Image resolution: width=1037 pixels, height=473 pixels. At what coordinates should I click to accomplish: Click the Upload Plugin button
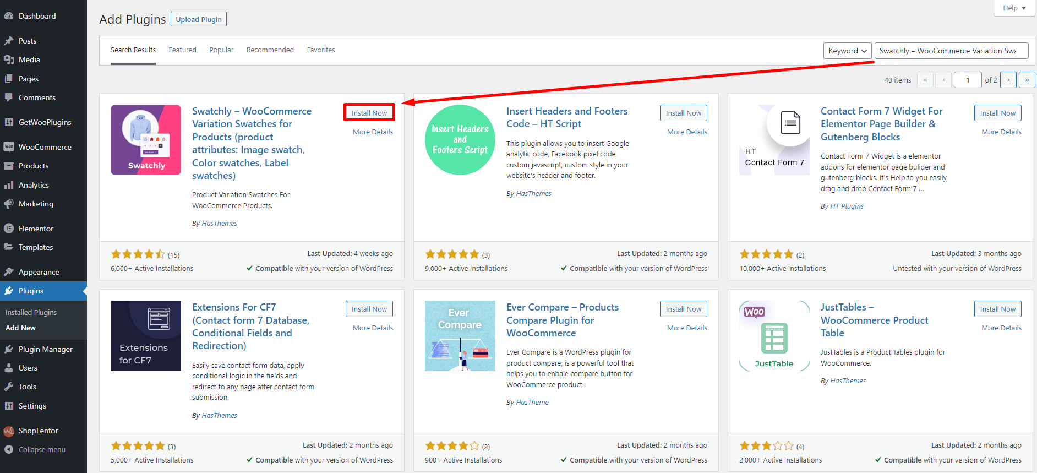(199, 19)
